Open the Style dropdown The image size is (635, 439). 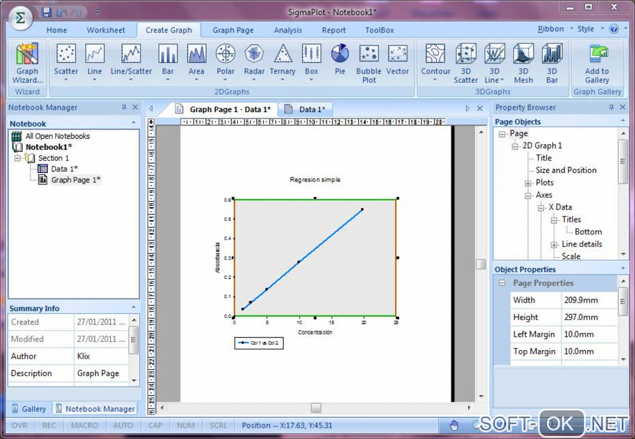590,29
